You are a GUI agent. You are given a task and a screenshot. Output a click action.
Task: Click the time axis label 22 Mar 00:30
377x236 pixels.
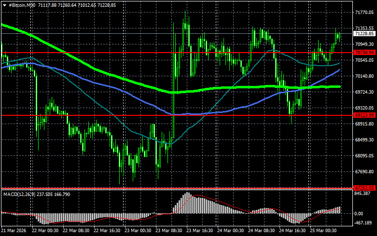coord(45,231)
